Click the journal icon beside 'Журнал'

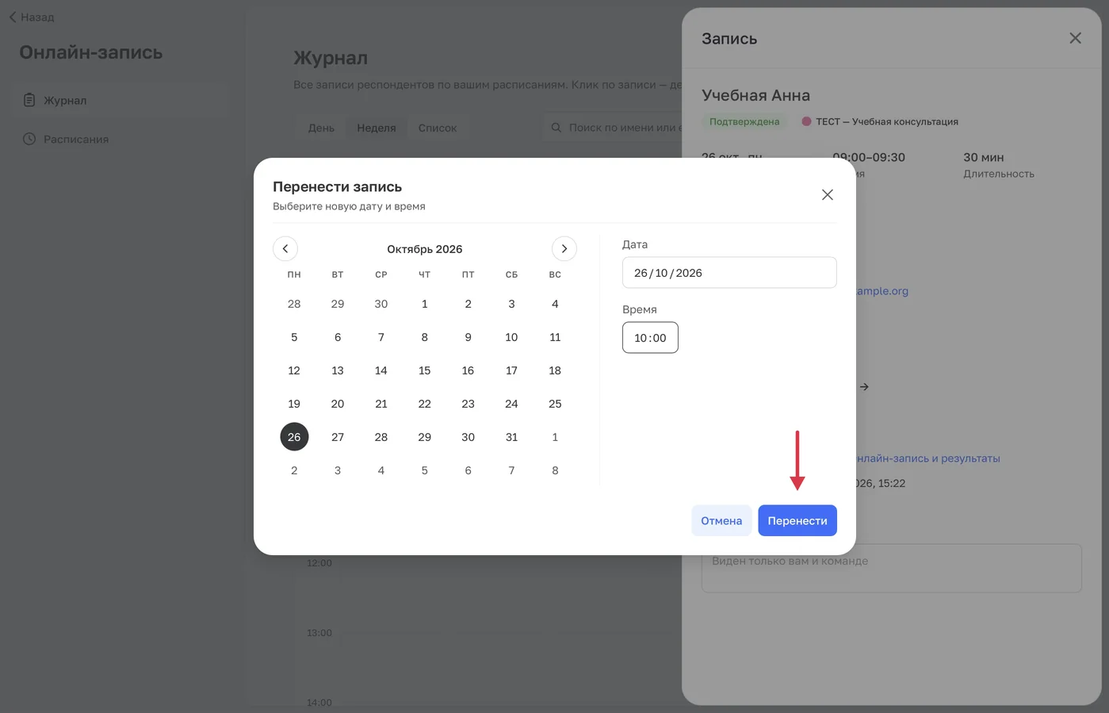click(29, 100)
